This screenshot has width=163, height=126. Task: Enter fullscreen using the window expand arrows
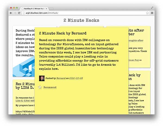152,8
